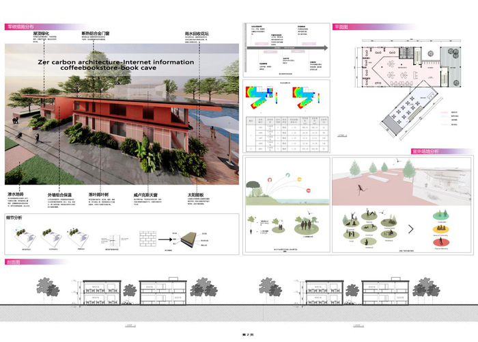478x342 pixels.
Task: Click the 剖面图 section header
Action: pyautogui.click(x=16, y=262)
